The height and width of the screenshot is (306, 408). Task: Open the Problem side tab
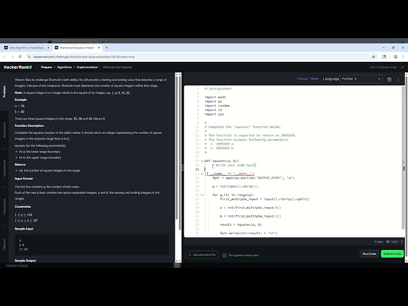tap(4, 92)
